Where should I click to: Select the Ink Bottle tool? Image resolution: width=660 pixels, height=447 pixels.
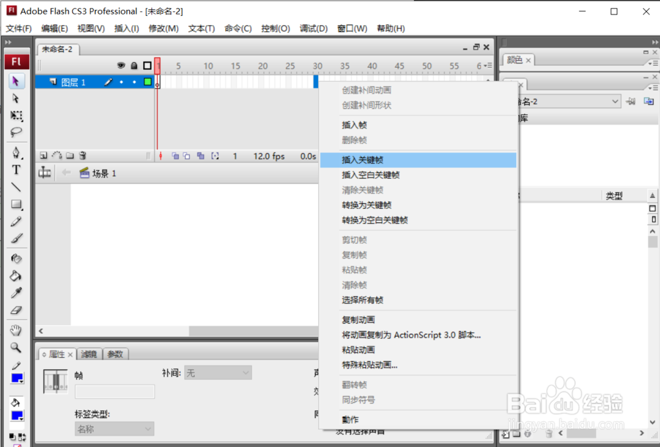point(16,258)
